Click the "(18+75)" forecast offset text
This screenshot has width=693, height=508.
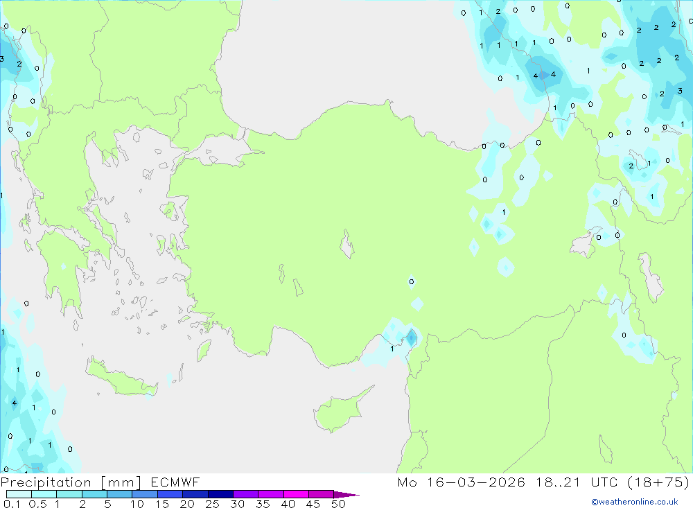coord(658,482)
